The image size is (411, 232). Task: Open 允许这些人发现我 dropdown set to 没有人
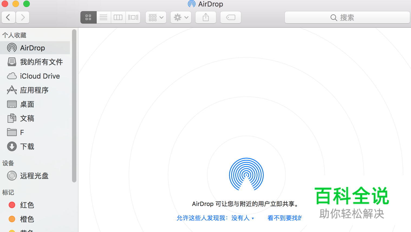(216, 218)
